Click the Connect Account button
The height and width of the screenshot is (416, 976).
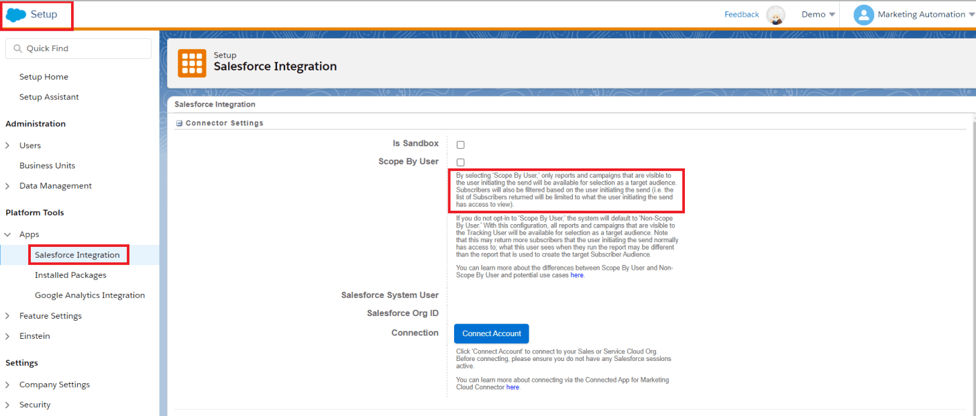(491, 333)
